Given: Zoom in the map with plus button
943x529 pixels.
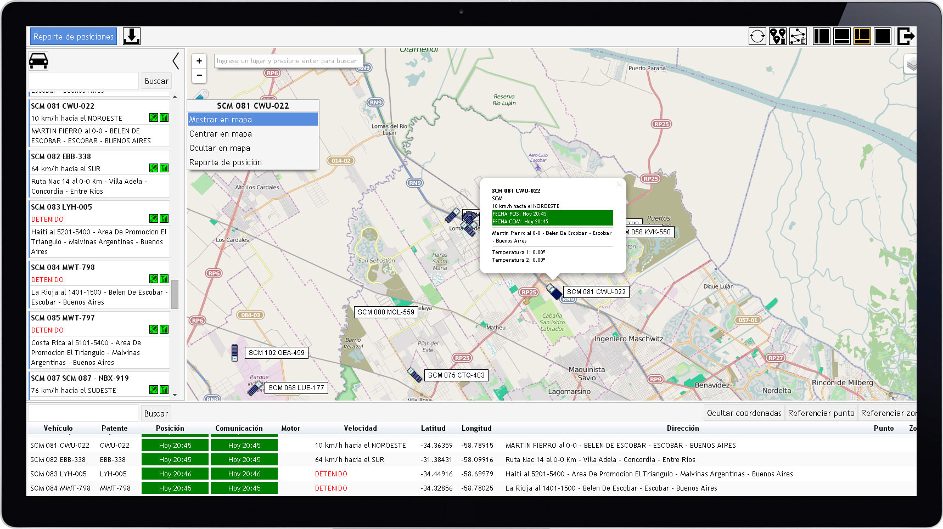Looking at the screenshot, I should click(x=199, y=61).
